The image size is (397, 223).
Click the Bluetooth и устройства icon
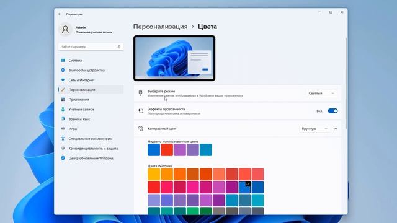pyautogui.click(x=63, y=70)
